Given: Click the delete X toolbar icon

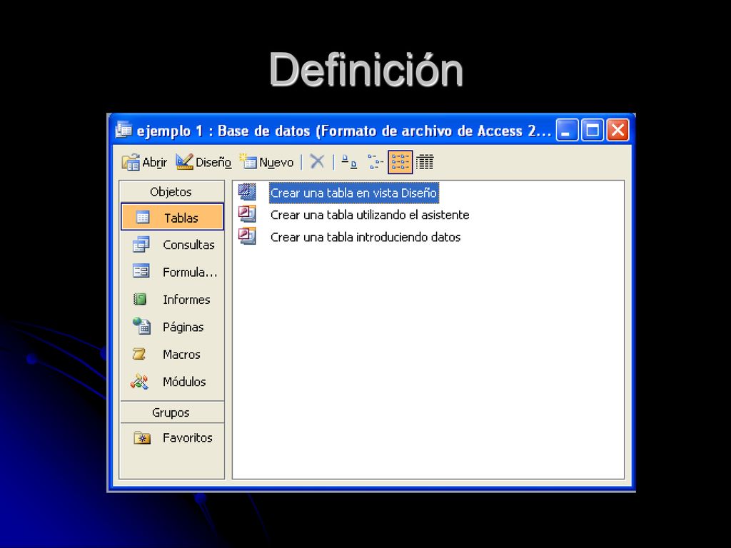Looking at the screenshot, I should (x=317, y=162).
